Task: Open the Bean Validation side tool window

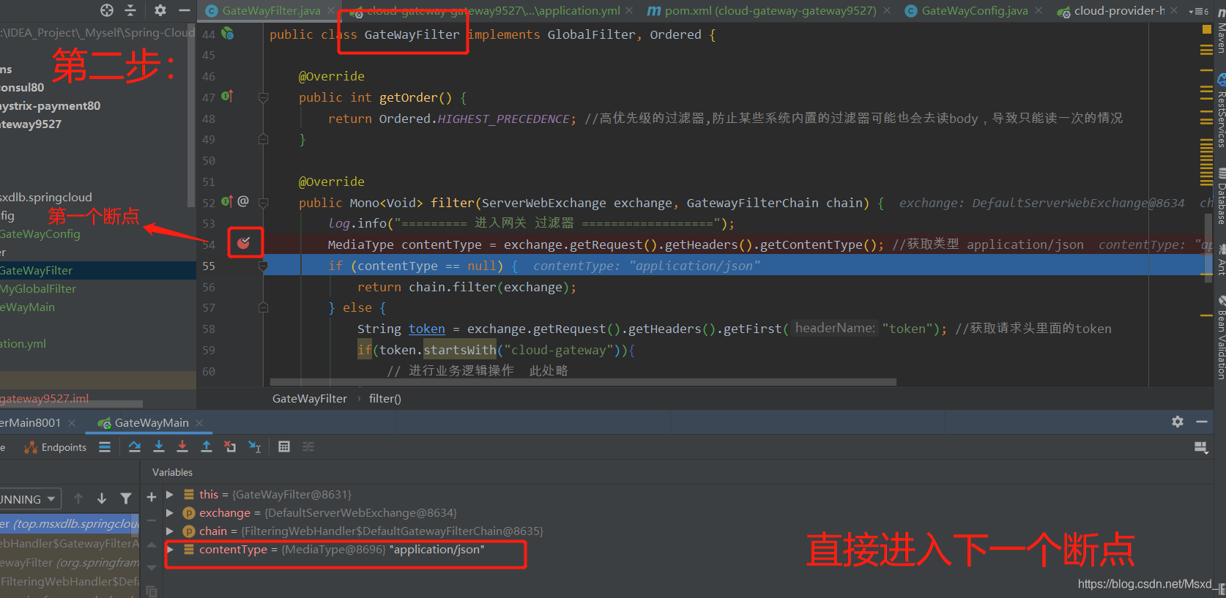Action: click(x=1220, y=337)
